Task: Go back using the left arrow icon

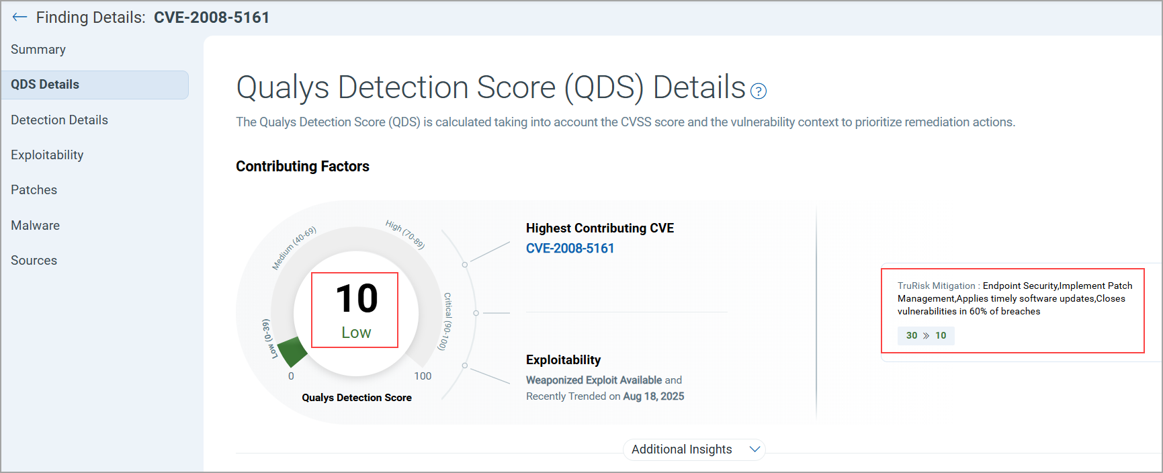Action: pos(19,17)
